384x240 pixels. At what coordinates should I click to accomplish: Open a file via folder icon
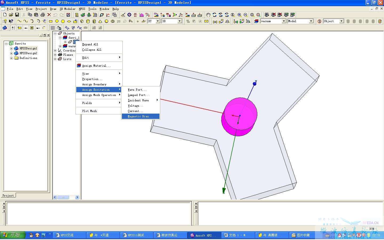pyautogui.click(x=11, y=15)
